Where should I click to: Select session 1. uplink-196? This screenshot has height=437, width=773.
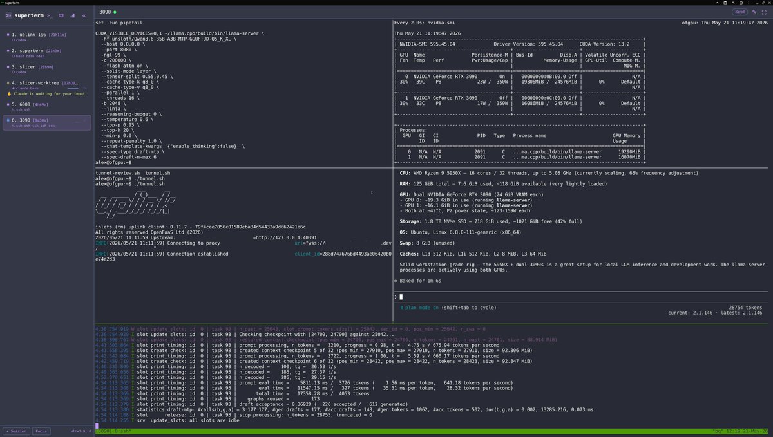point(46,37)
